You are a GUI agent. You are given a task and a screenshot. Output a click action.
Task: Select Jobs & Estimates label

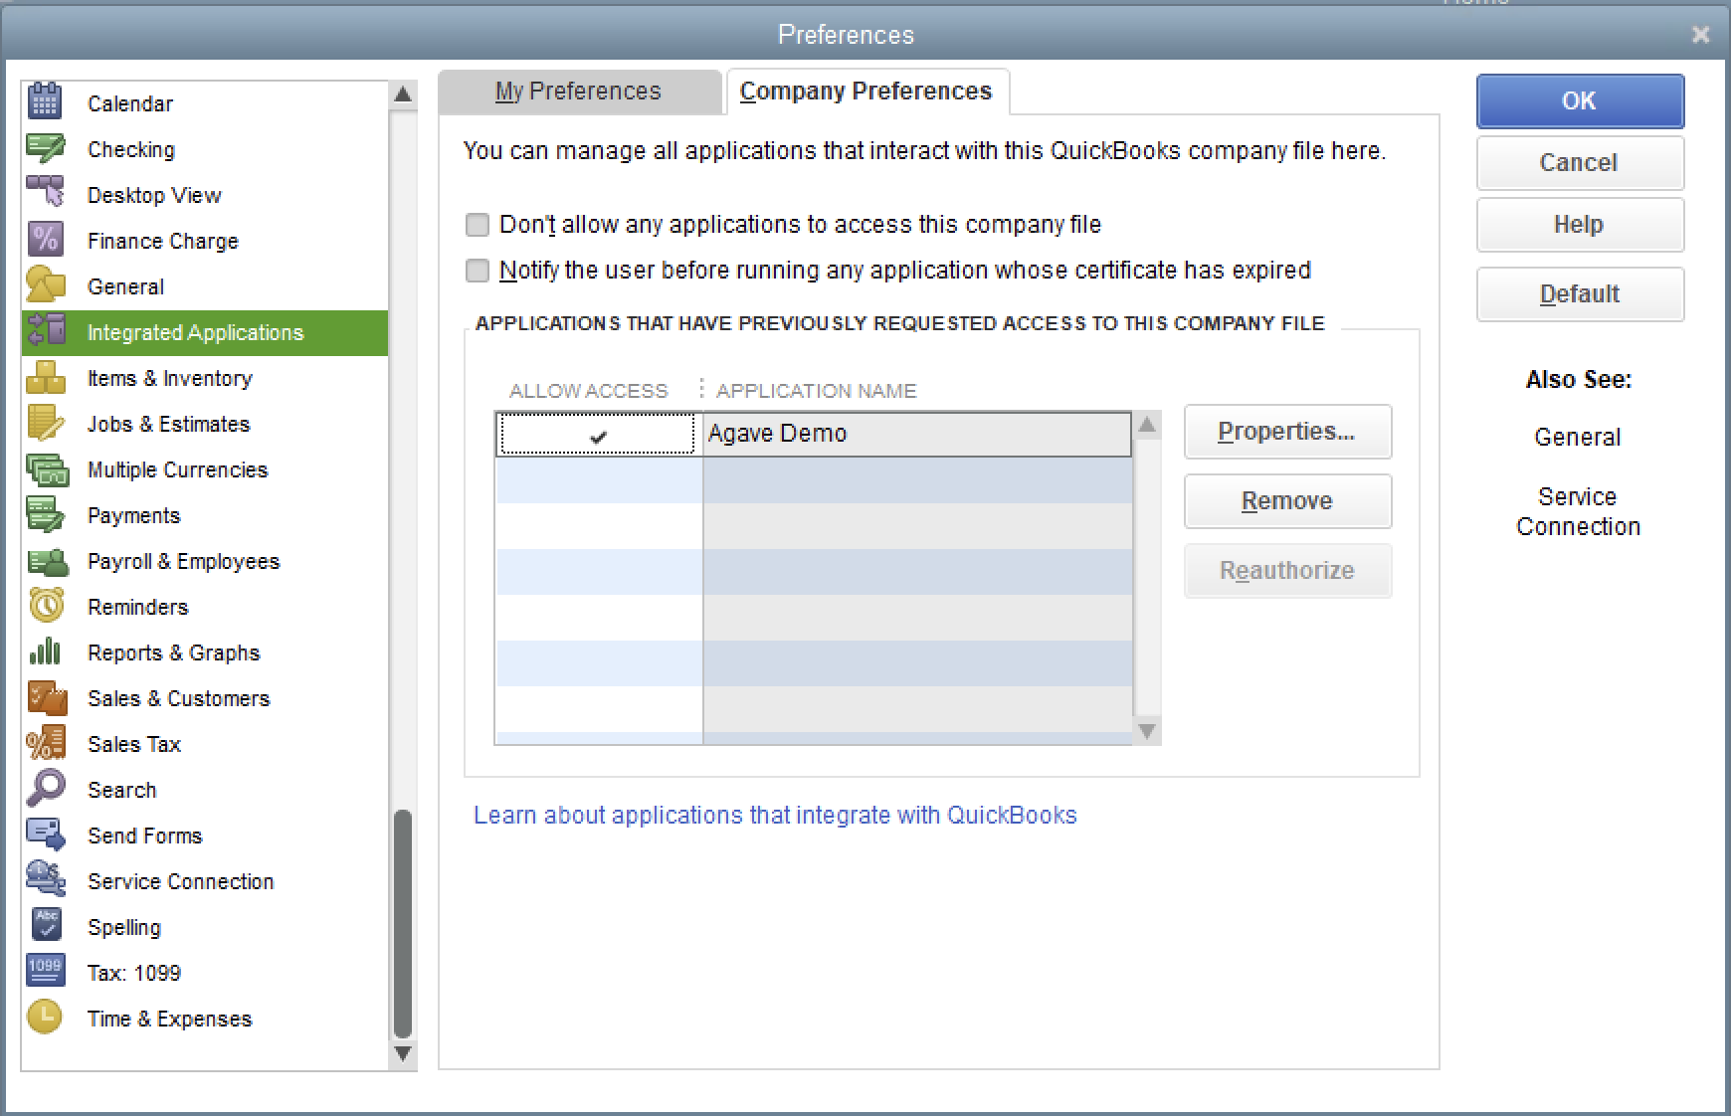tap(169, 424)
